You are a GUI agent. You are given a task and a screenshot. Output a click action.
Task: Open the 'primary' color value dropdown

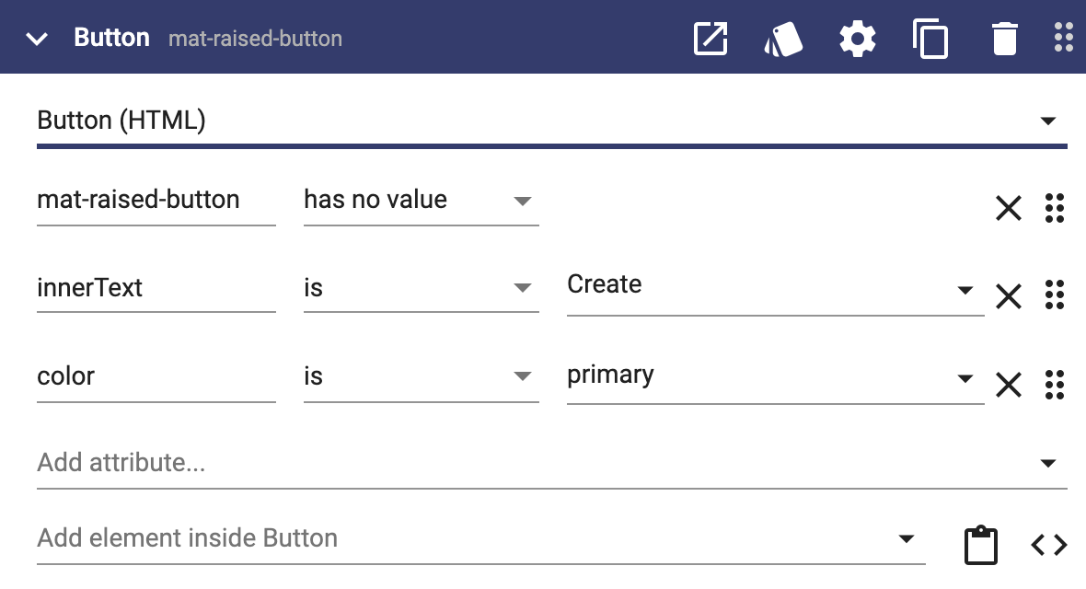pyautogui.click(x=775, y=376)
